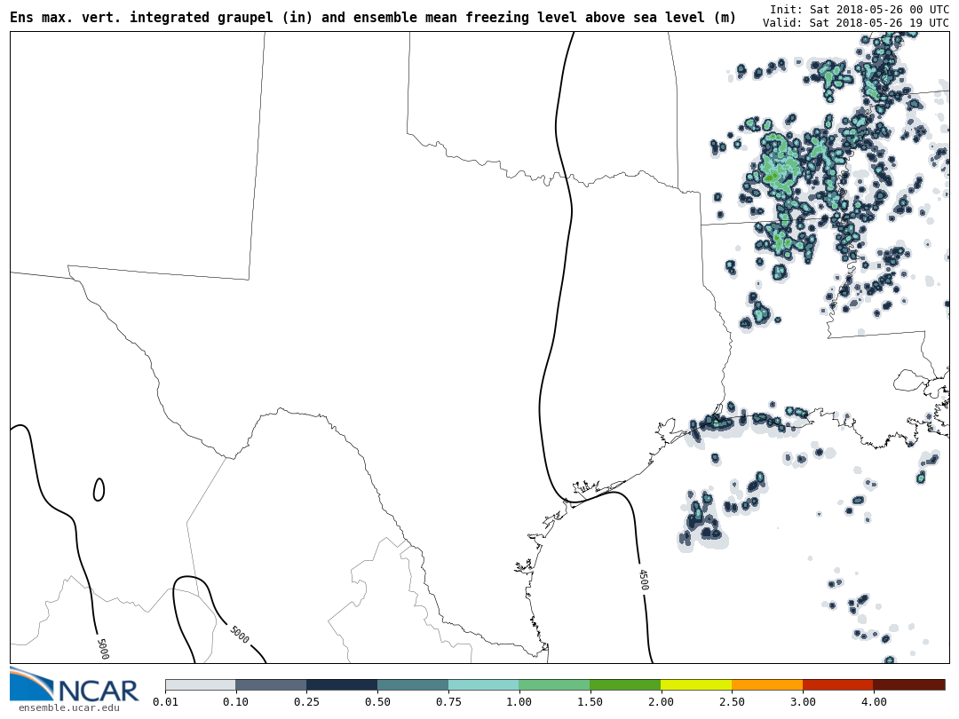Click the dark green 1.50–2.00 colorbar swatch
The height and width of the screenshot is (719, 959).
click(x=625, y=685)
